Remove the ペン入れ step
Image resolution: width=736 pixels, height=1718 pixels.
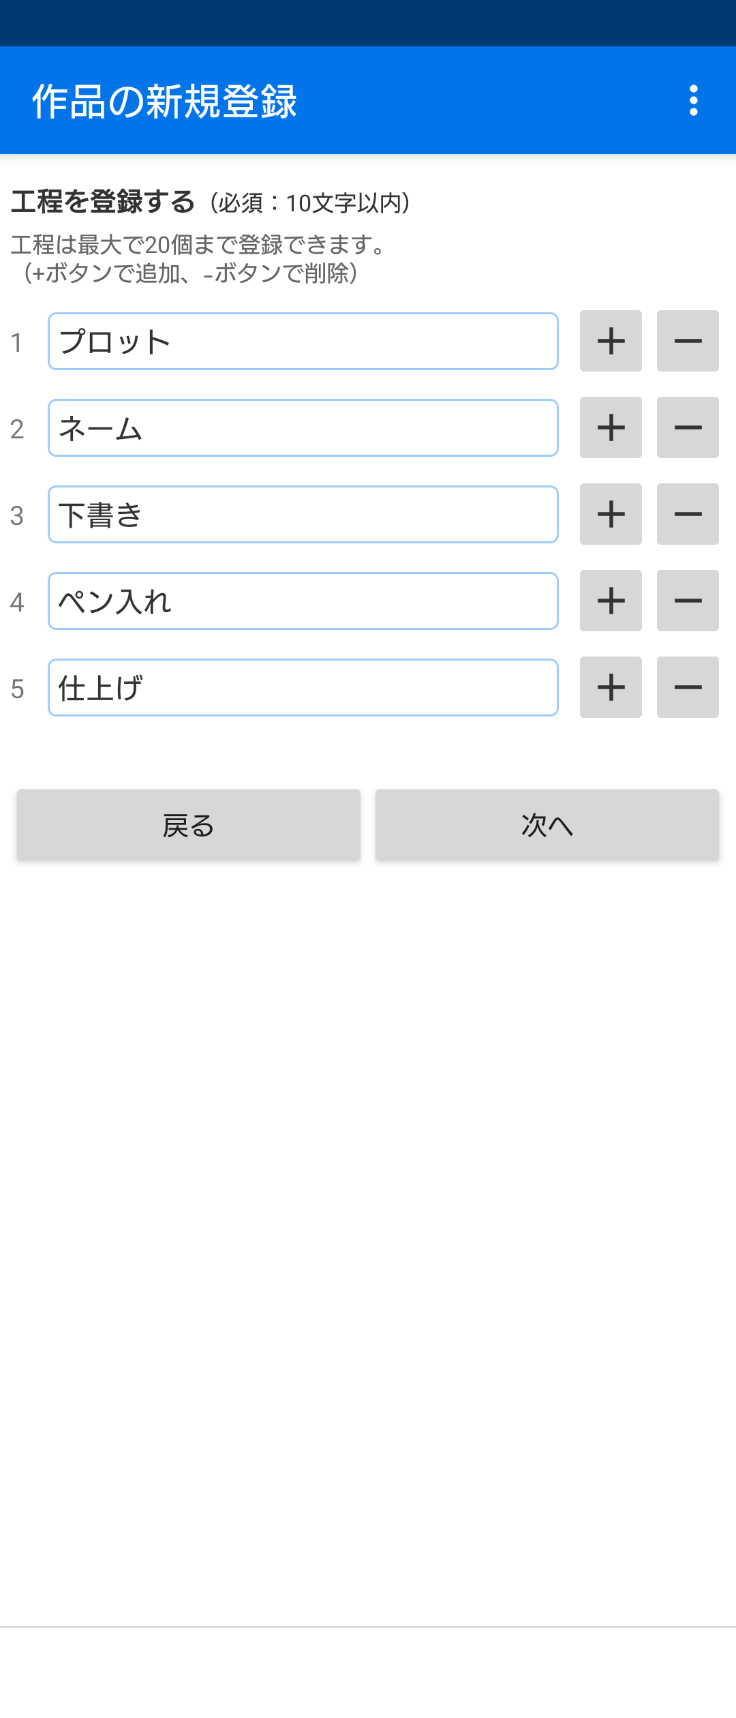tap(688, 601)
